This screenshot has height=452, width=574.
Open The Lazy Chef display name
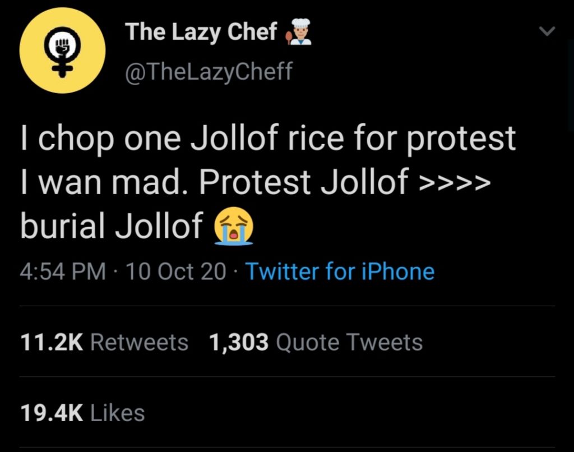pyautogui.click(x=201, y=32)
